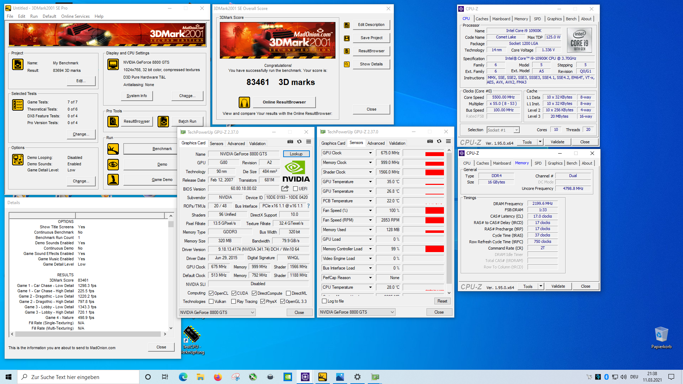
Task: Click the Online ResultBrowser icon
Action: (x=244, y=102)
